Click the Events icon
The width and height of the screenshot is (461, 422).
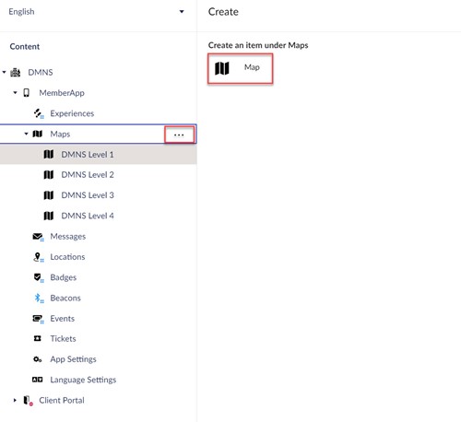(x=38, y=319)
